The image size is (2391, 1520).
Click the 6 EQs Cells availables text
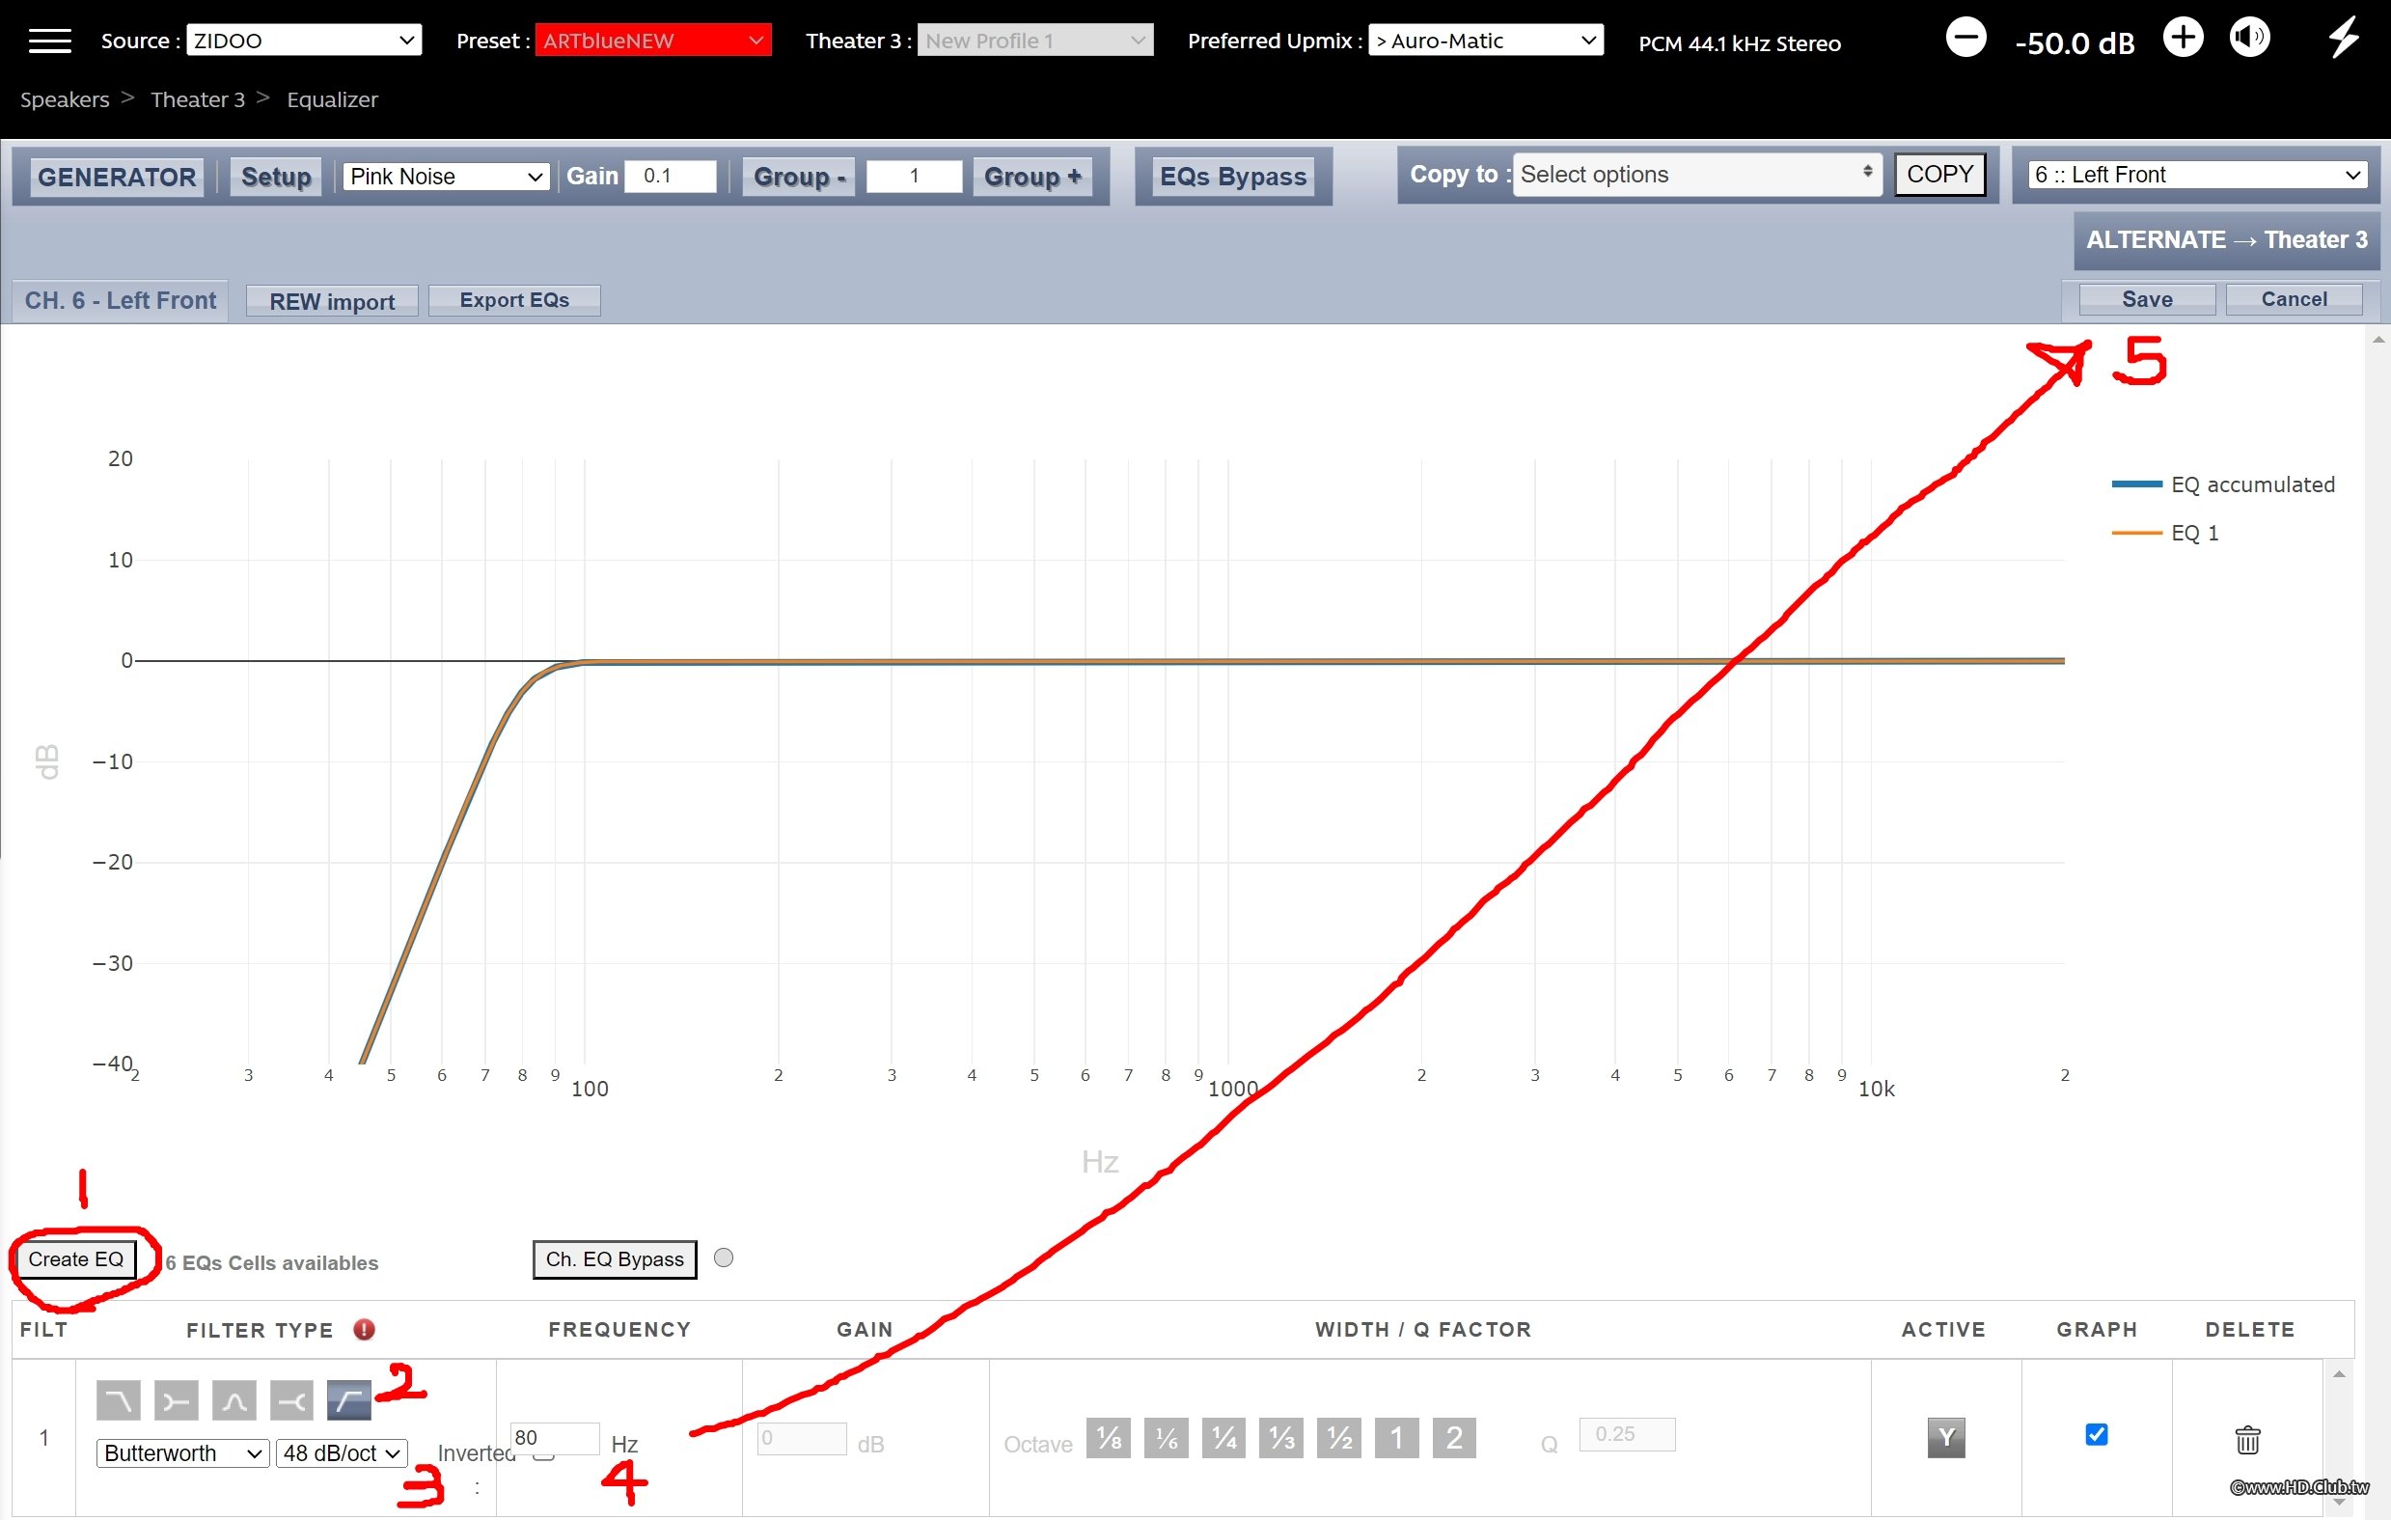pos(271,1263)
